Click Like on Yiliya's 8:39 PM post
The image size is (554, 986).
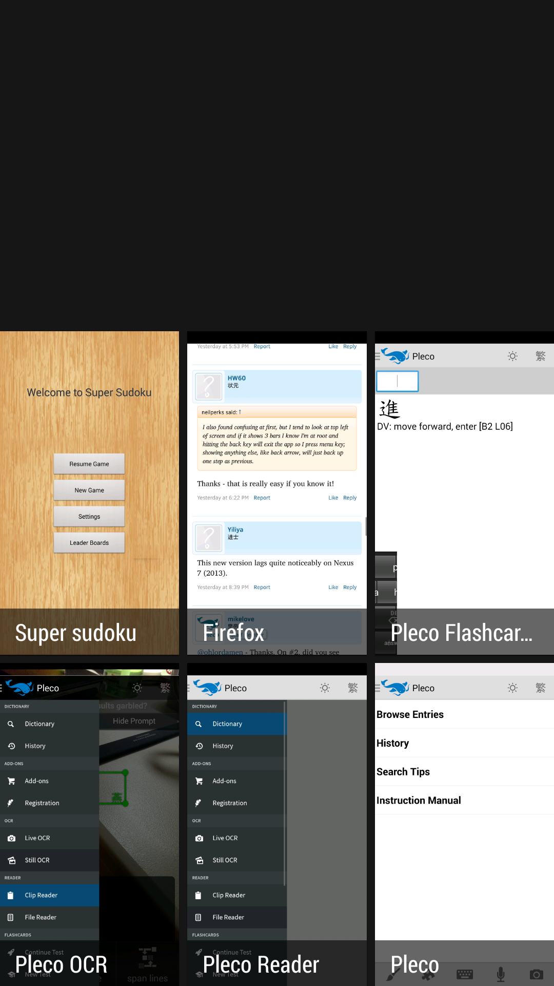pos(333,587)
